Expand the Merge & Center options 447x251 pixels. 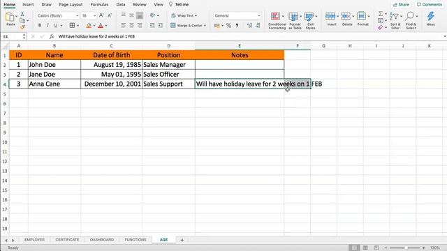(x=205, y=26)
